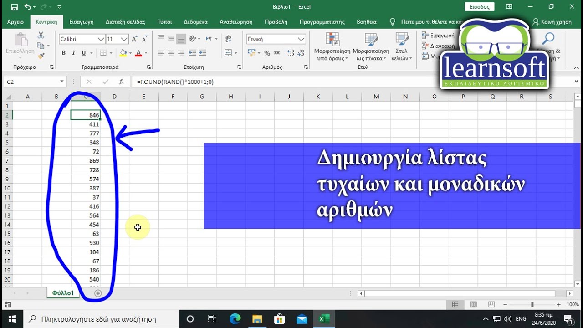Toggle Wrap Text

[228, 39]
